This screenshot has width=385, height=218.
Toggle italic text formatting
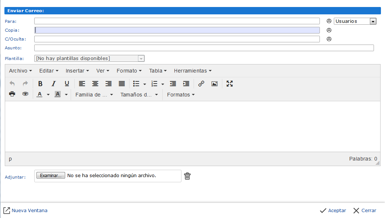pyautogui.click(x=54, y=84)
